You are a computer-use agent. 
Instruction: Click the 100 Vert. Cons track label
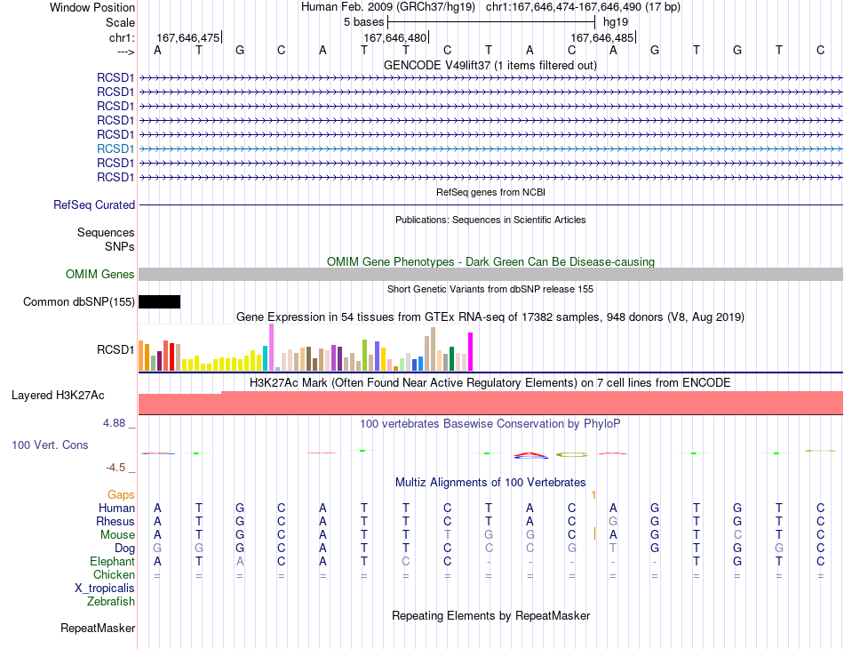click(x=50, y=445)
